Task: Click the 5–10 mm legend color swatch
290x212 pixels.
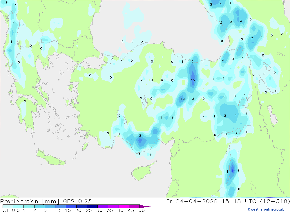Action: click(x=50, y=206)
